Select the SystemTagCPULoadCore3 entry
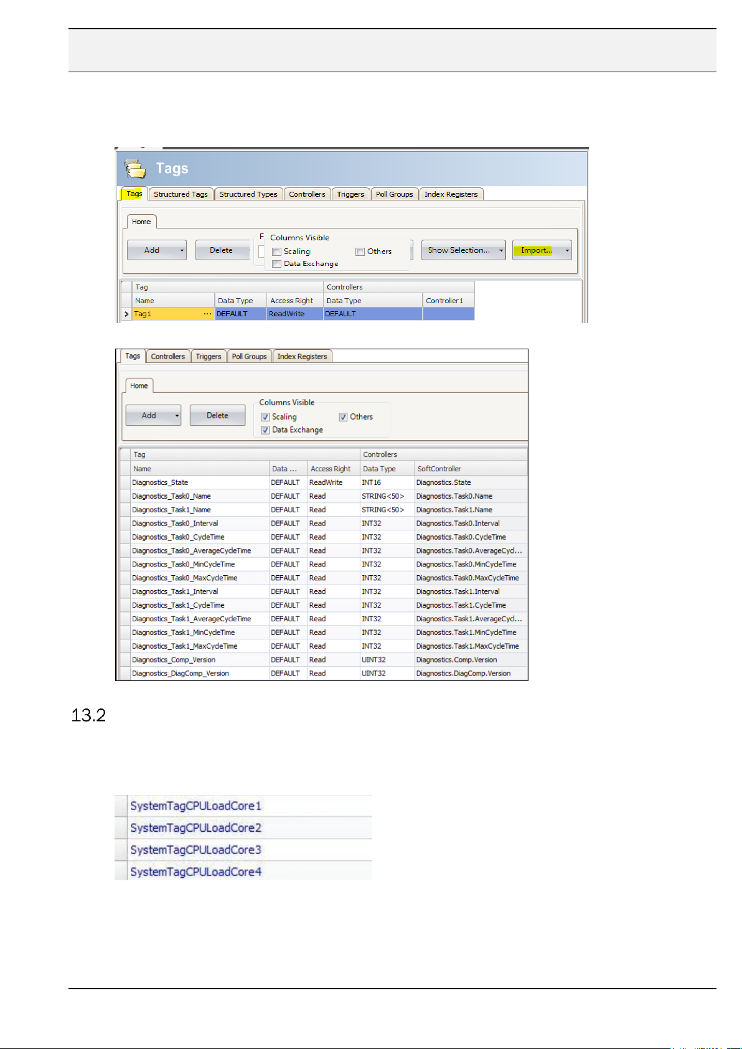This screenshot has height=1049, width=742. [x=195, y=850]
